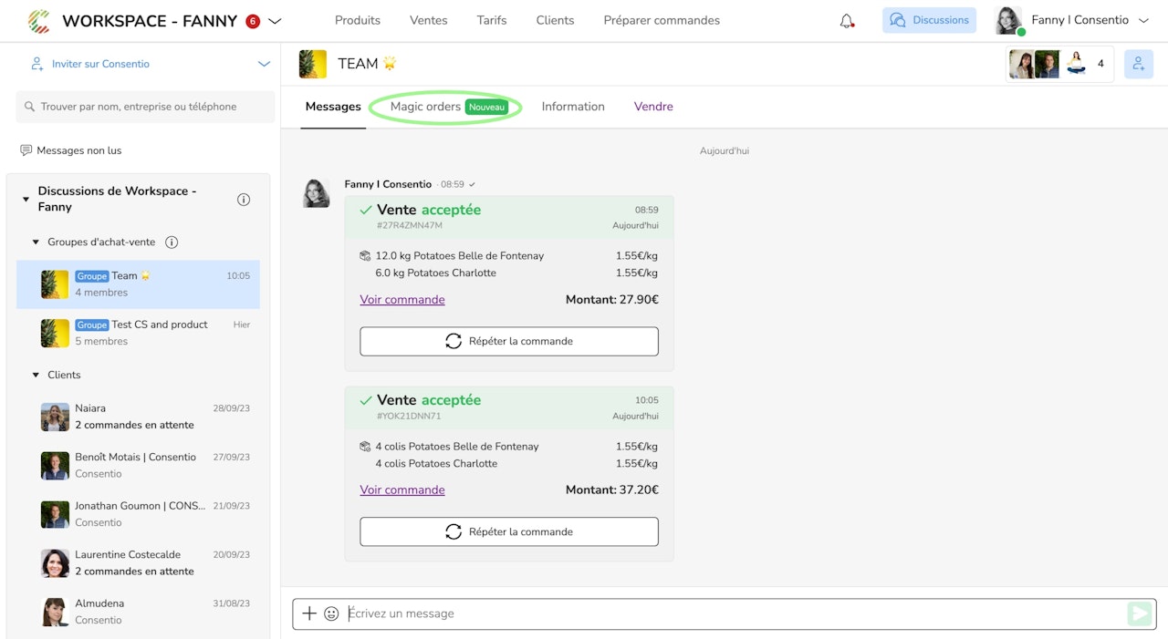Click order number #27R4ZMN47M

click(409, 225)
